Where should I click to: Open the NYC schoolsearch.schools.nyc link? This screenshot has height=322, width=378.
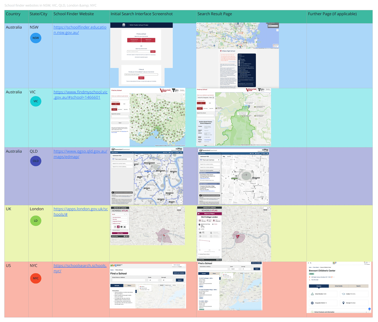pos(80,268)
